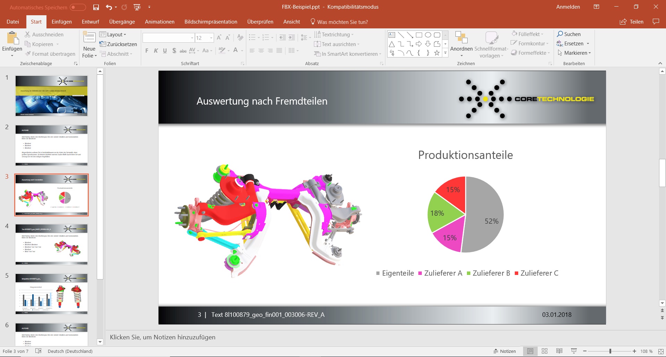Click the Save icon in title bar
This screenshot has height=357, width=666.
click(x=96, y=7)
